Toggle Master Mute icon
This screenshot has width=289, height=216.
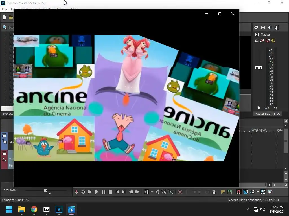268,40
